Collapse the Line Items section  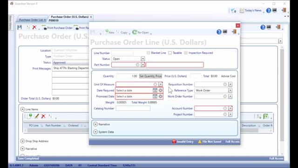(22, 109)
